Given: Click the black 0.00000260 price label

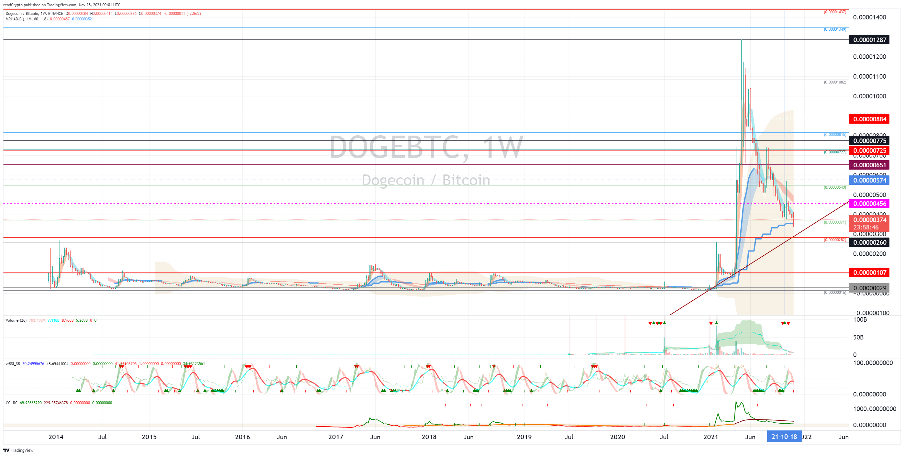Looking at the screenshot, I should [869, 242].
